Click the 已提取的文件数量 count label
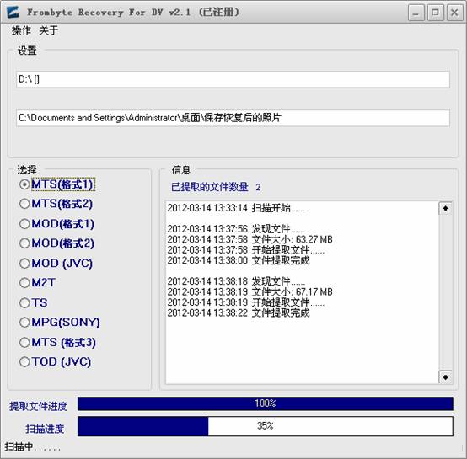 click(216, 187)
